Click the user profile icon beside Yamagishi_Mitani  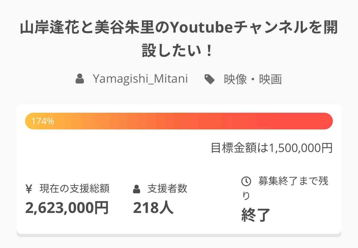point(80,79)
